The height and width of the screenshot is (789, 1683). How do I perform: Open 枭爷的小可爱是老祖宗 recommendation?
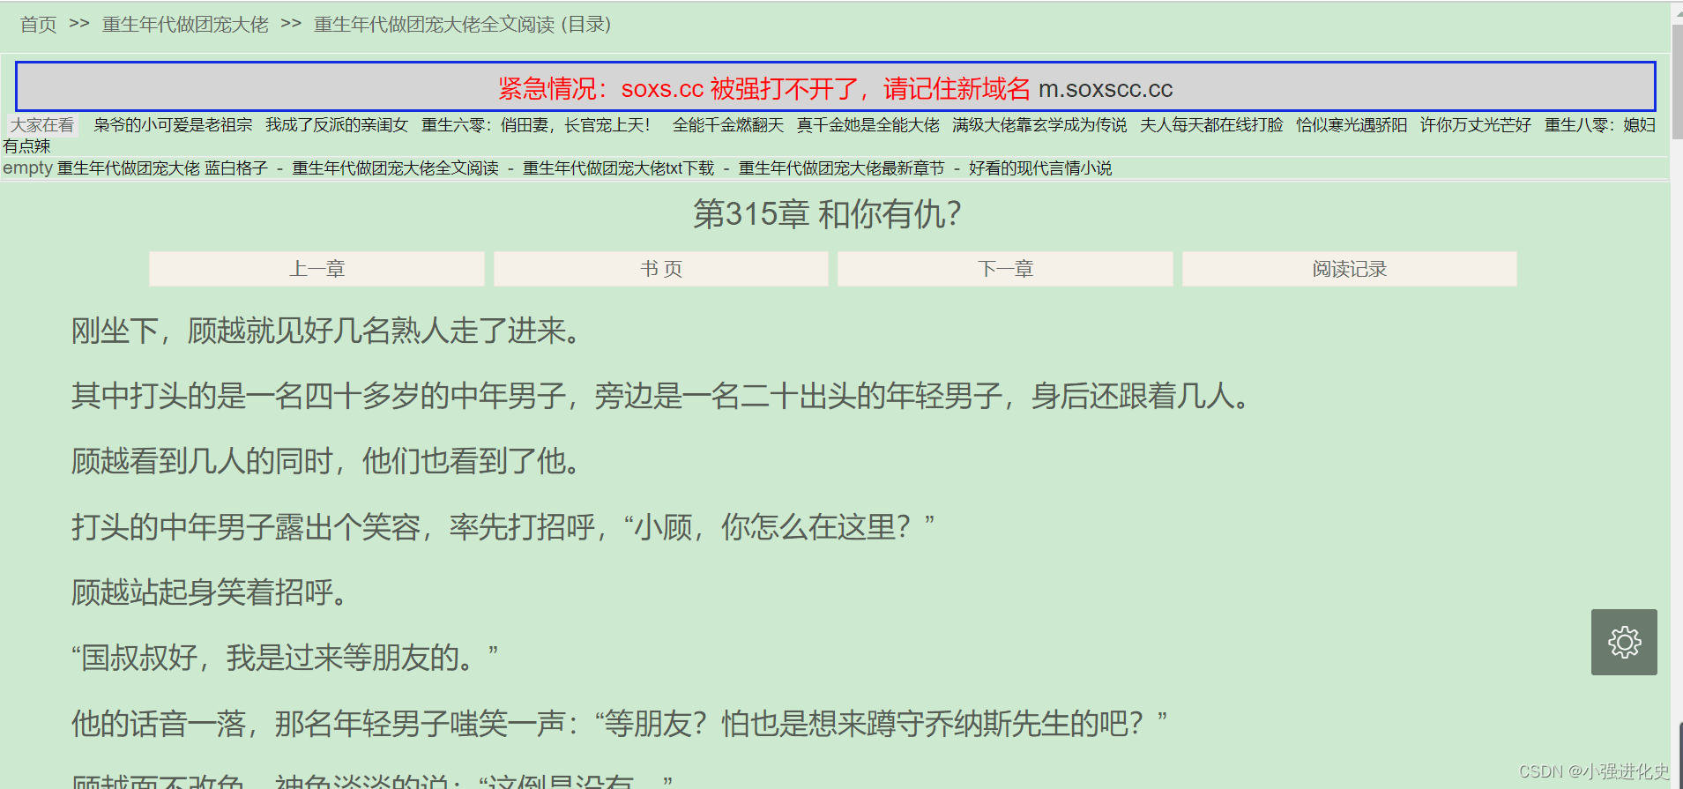tap(174, 125)
